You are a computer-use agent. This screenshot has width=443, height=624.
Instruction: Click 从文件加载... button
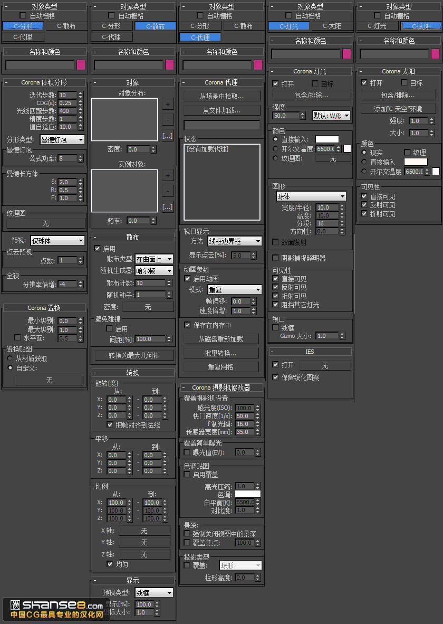pyautogui.click(x=222, y=111)
